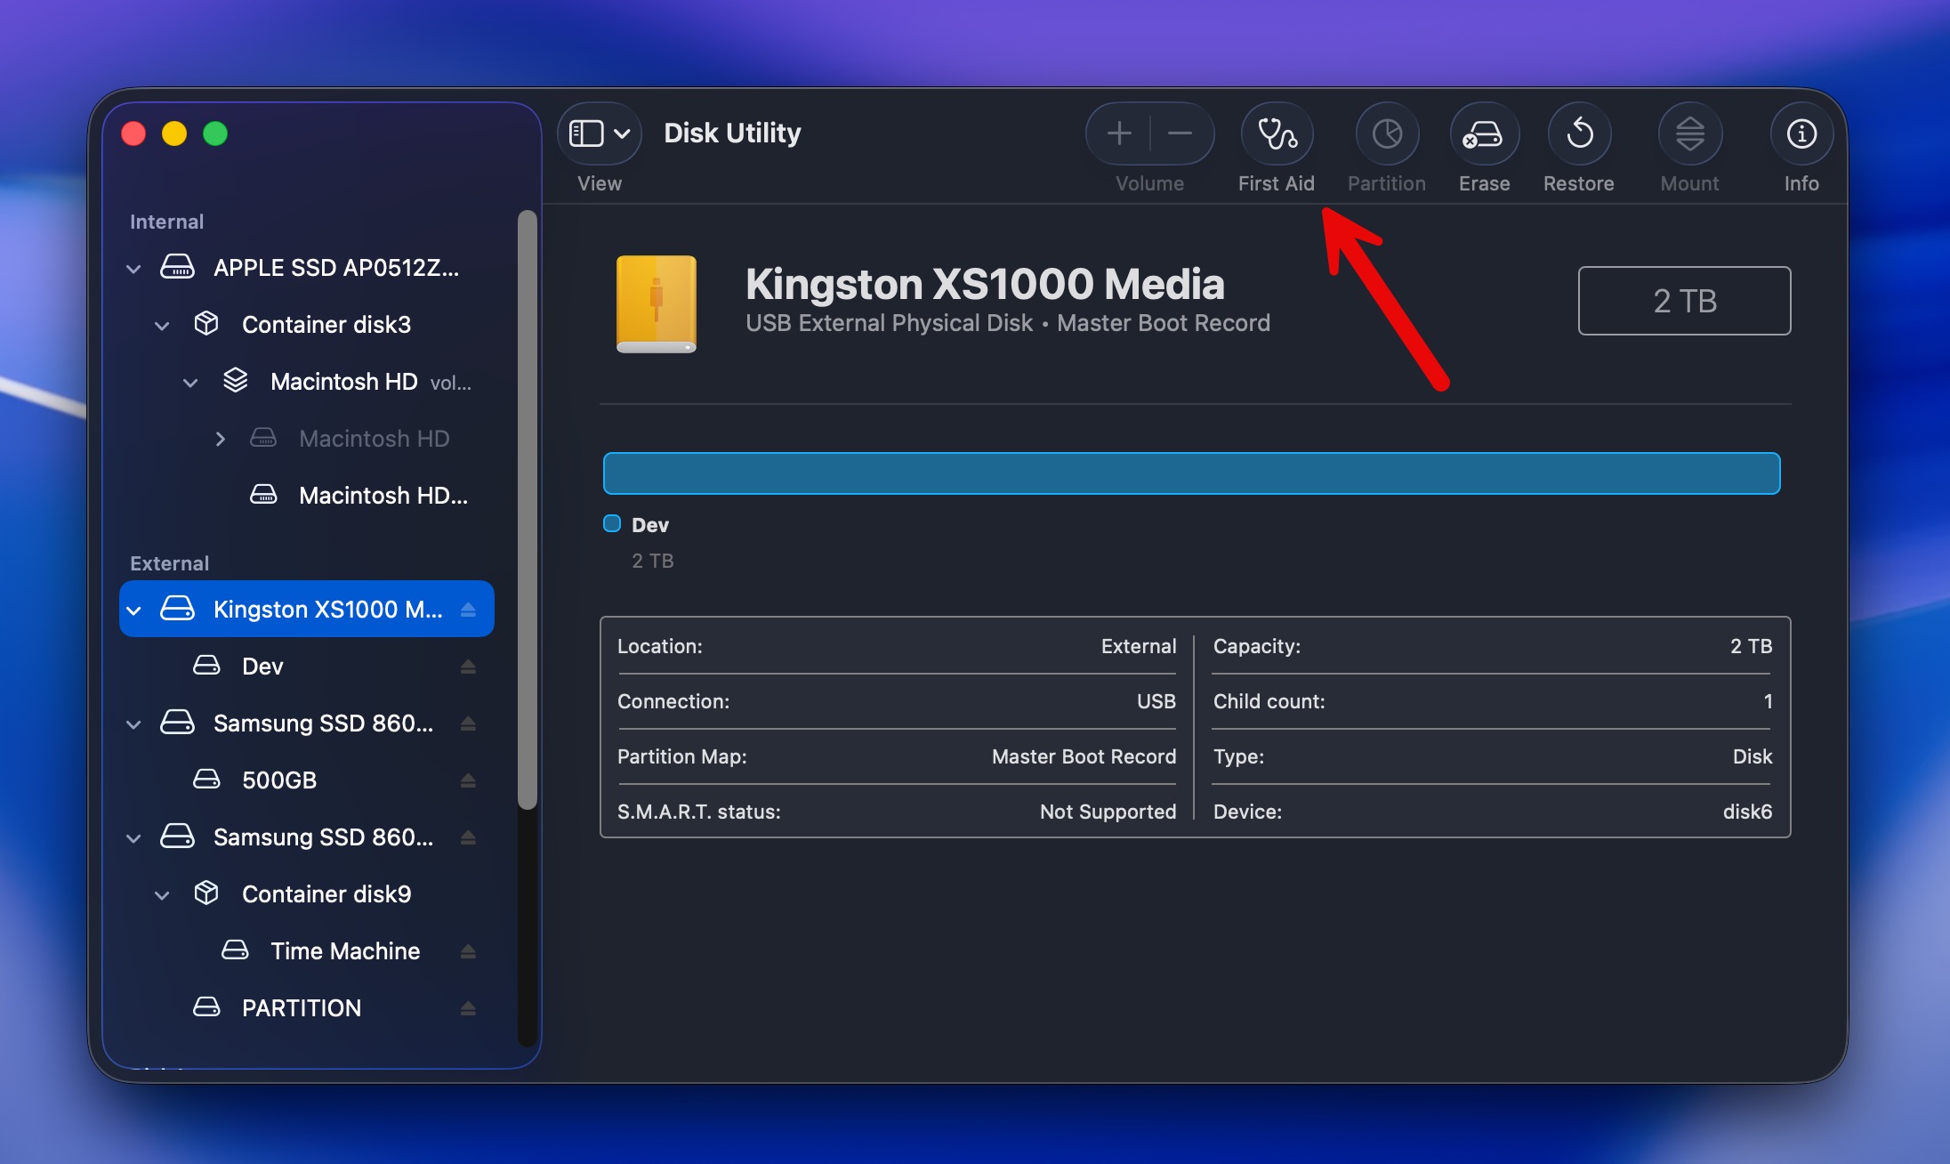Add a volume with plus button
Viewport: 1950px width, 1164px height.
[x=1119, y=134]
